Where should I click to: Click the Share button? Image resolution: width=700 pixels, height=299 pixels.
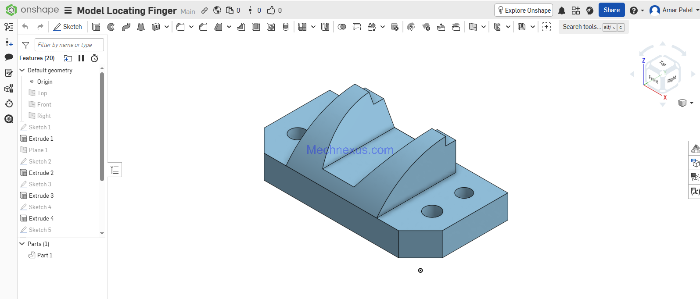(x=611, y=11)
